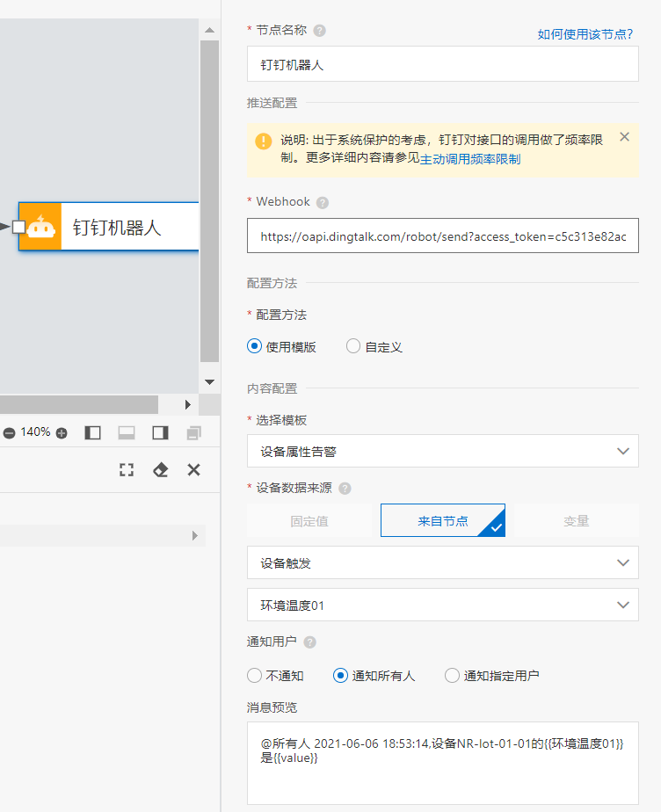Toggle the right panel layout icon
661x812 pixels.
[161, 432]
